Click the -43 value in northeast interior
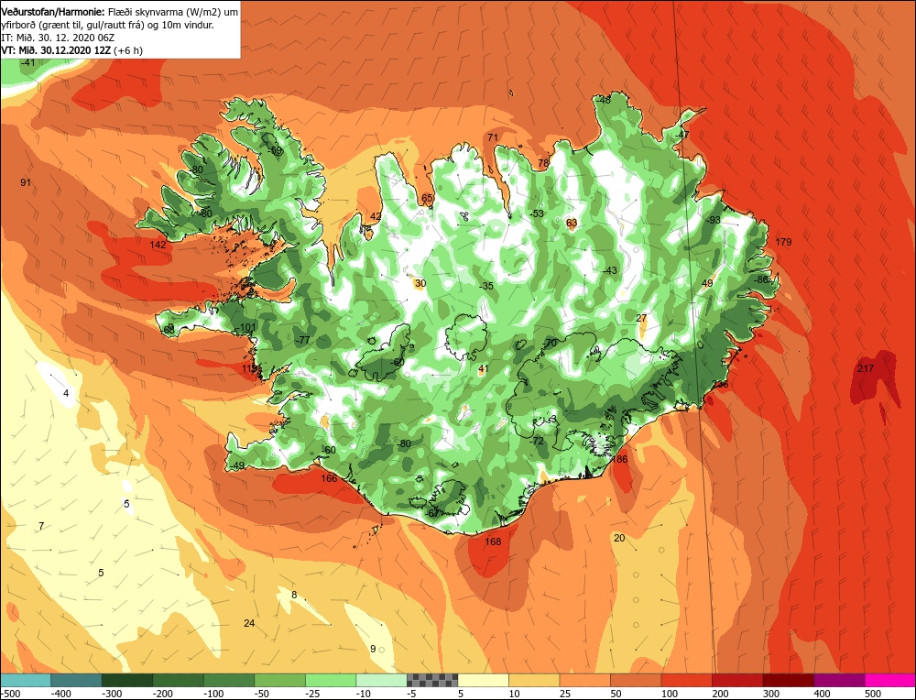This screenshot has height=700, width=916. coord(609,270)
